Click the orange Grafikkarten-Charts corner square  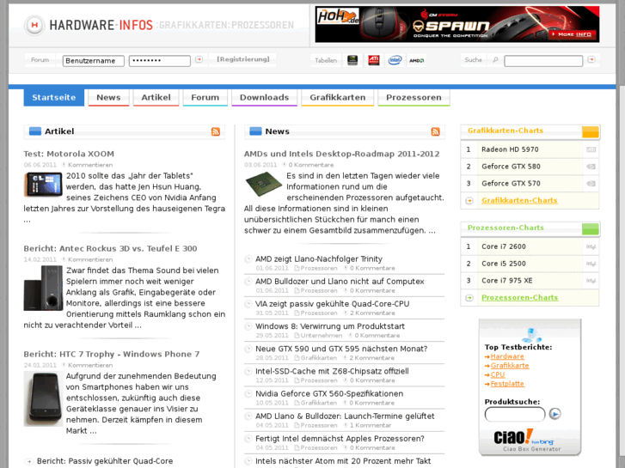(591, 132)
